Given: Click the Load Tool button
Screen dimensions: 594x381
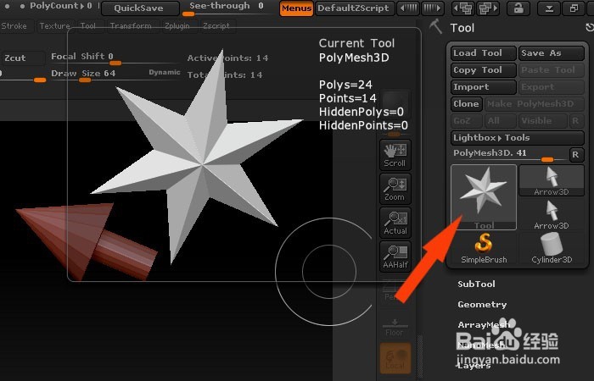Looking at the screenshot, I should (x=484, y=53).
